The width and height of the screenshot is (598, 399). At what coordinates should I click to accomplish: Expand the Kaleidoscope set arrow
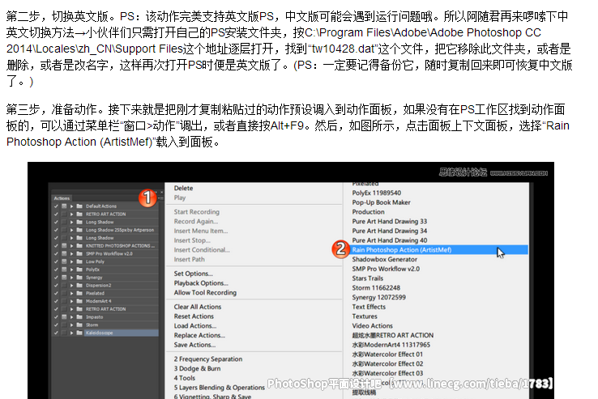tap(71, 333)
